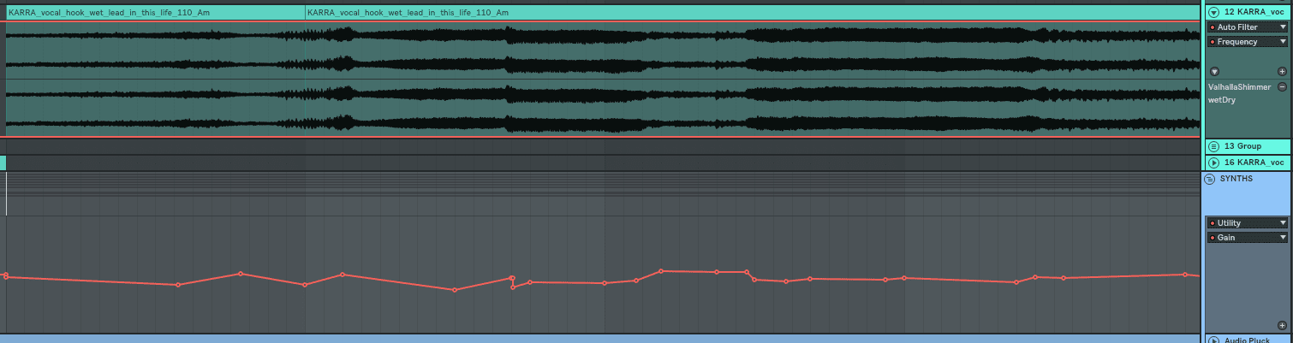Click the SYNTHS group fold icon

(x=1210, y=180)
